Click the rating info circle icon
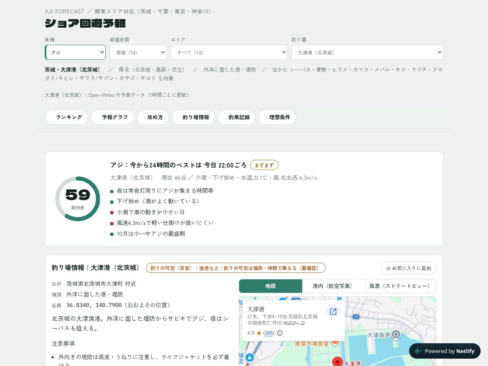The width and height of the screenshot is (488, 366). coord(280,333)
